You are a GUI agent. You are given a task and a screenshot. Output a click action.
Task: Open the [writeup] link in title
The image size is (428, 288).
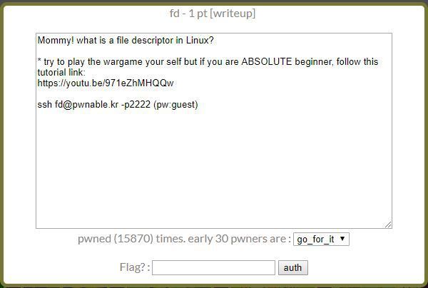coord(233,14)
